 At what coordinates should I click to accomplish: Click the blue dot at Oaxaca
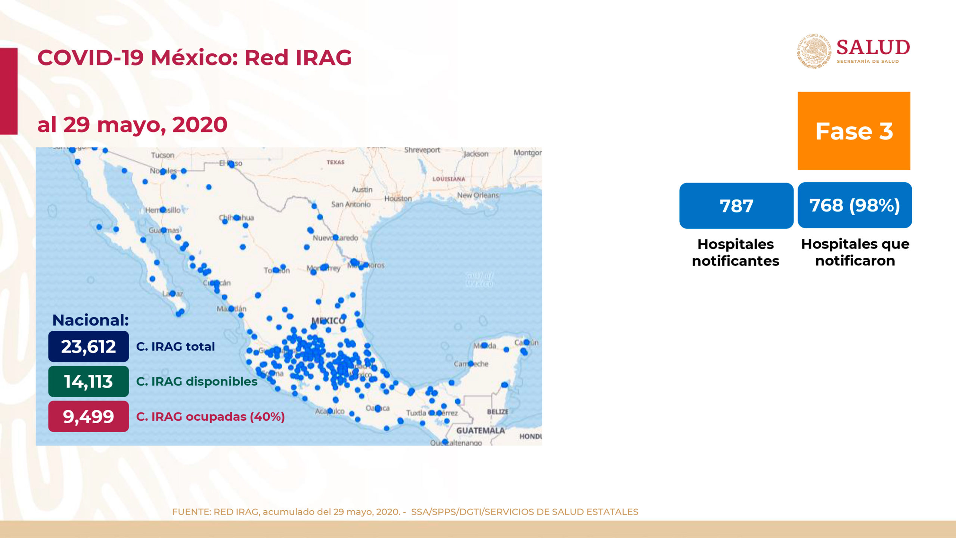[378, 408]
